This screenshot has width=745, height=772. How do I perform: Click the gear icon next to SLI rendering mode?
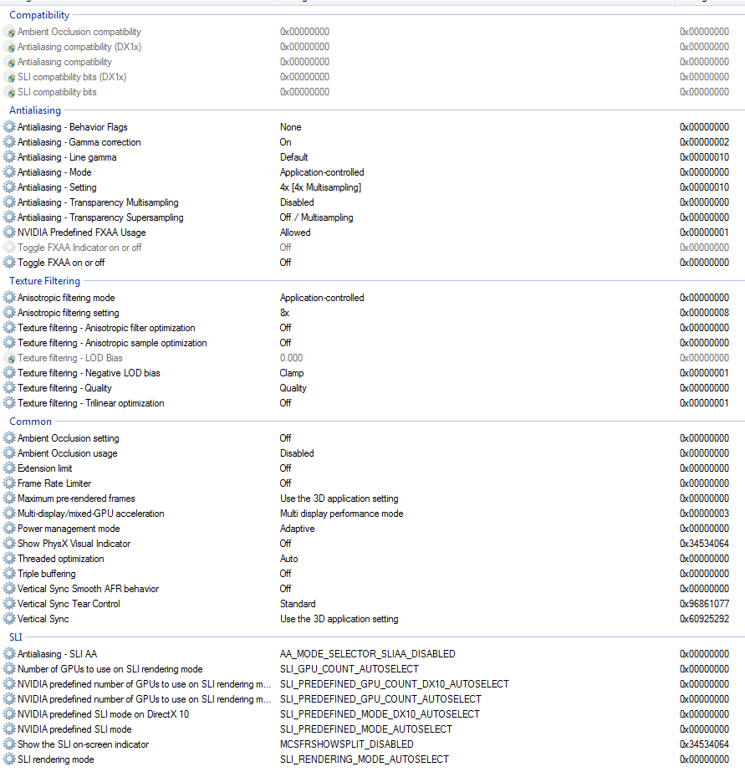click(x=9, y=759)
